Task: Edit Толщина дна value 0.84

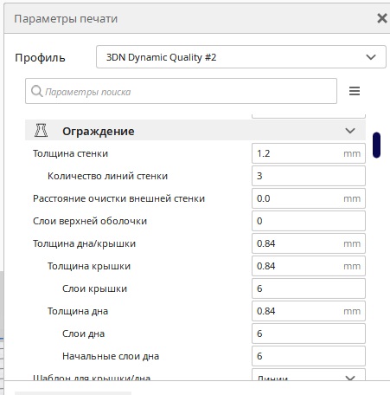Action: click(309, 311)
